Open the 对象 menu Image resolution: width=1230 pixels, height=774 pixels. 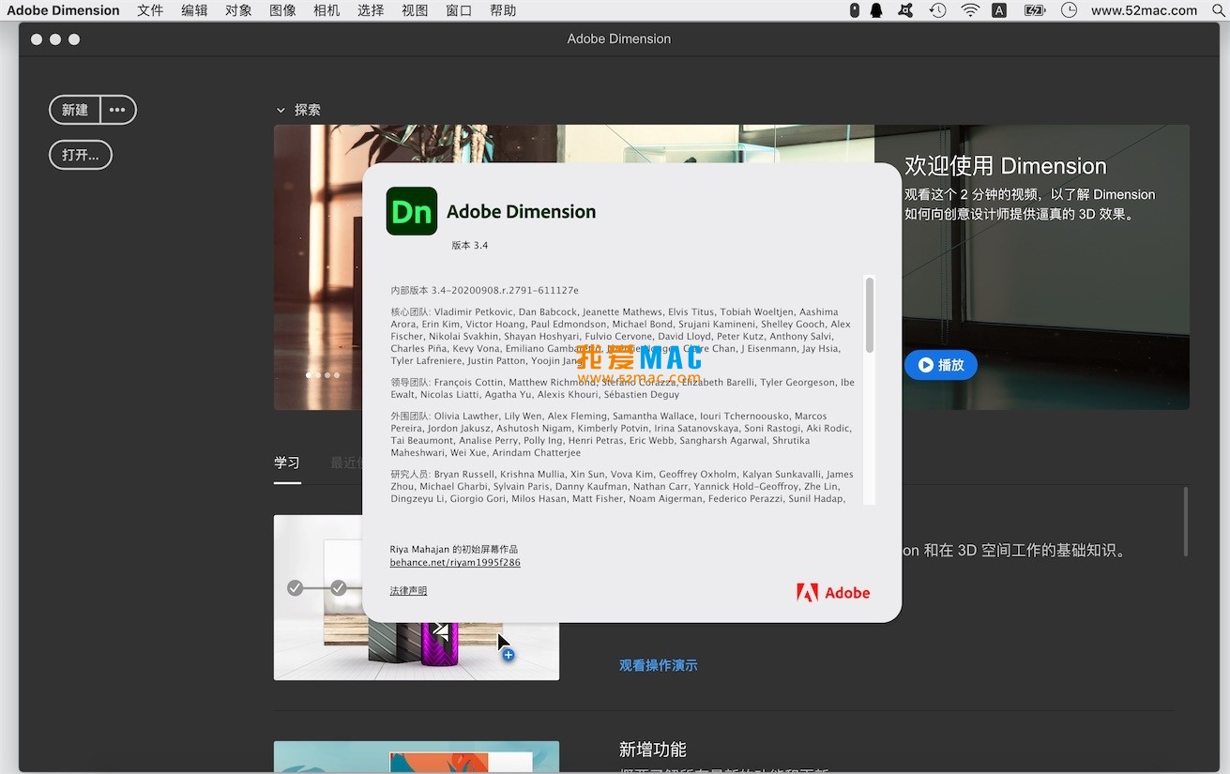pyautogui.click(x=239, y=10)
